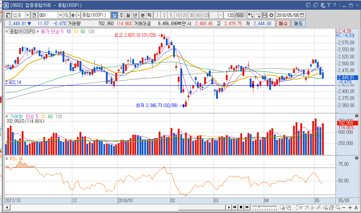Switch to monthly (월) chart period
This screenshot has width=361, height=213.
128,15
